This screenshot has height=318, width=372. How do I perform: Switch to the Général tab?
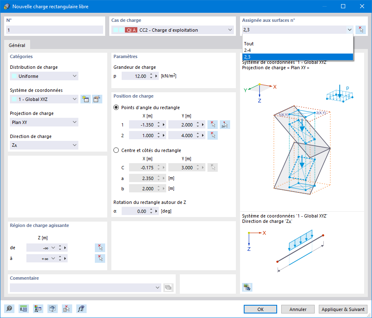pos(17,45)
